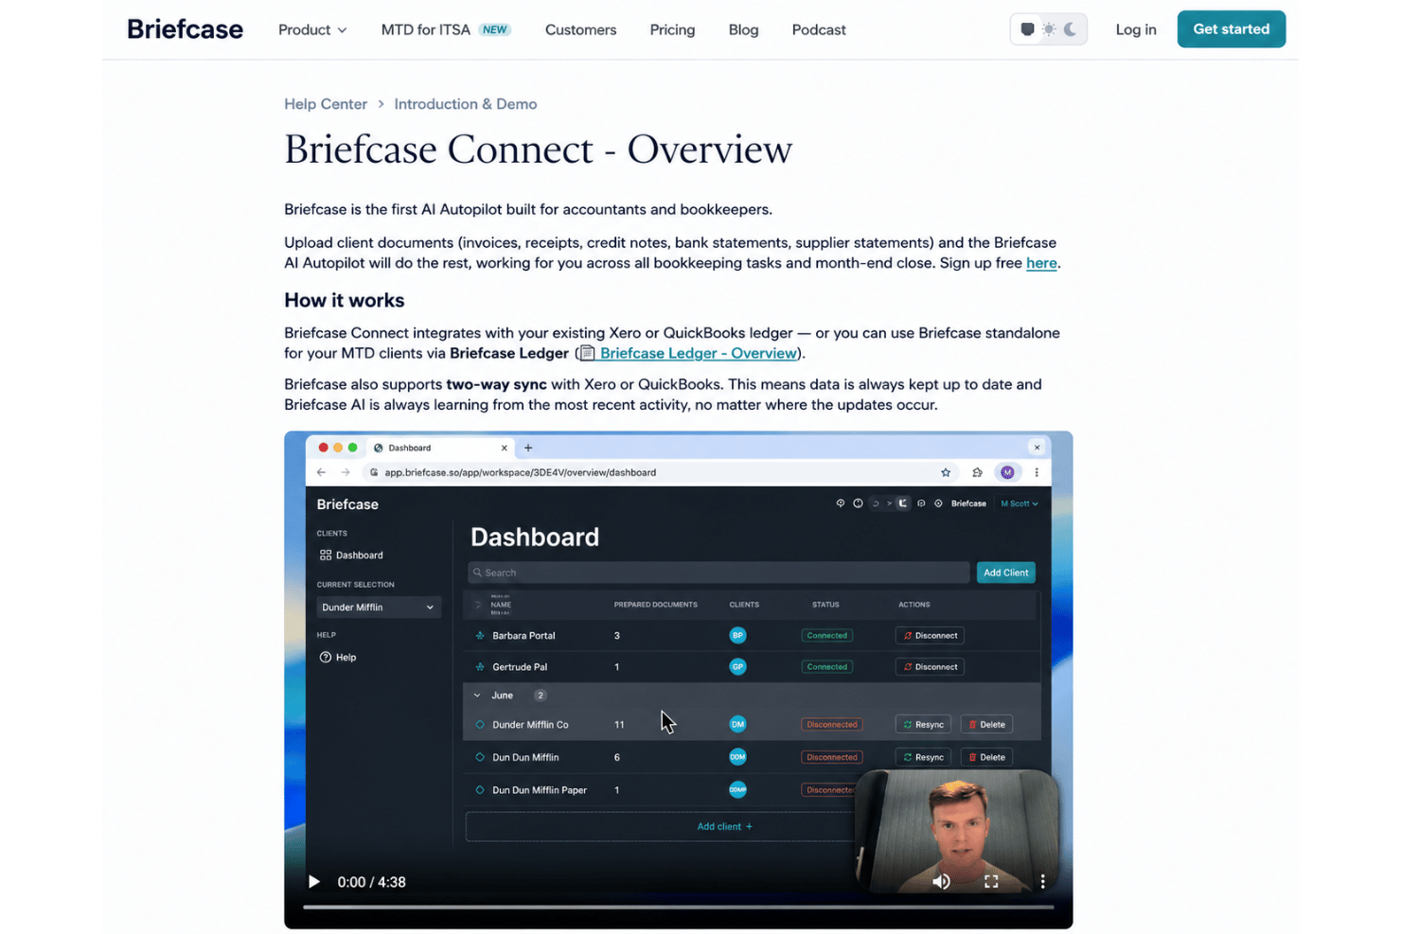
Task: Open the Product dropdown menu
Action: (312, 29)
